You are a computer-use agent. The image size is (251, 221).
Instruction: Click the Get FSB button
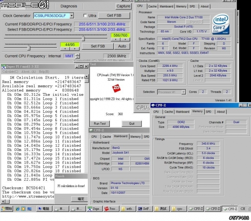(114, 16)
